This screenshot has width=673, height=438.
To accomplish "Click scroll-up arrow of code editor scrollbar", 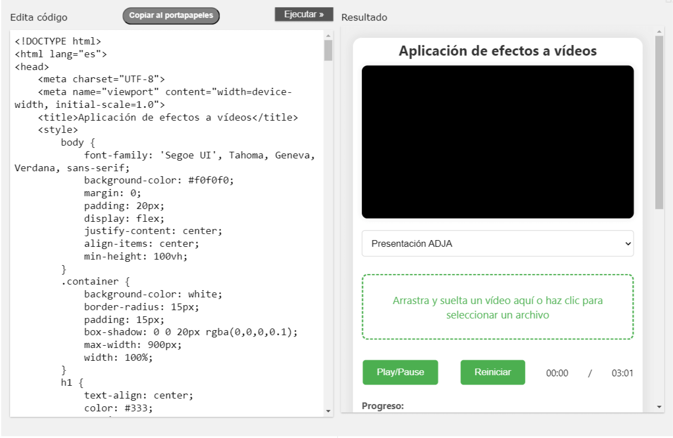I will (328, 35).
